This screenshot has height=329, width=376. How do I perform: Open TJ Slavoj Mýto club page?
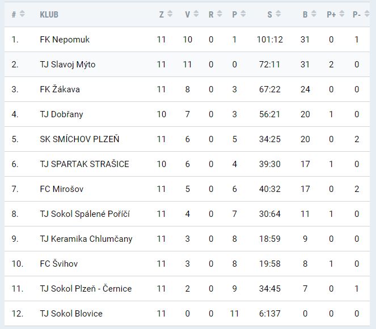coord(67,65)
